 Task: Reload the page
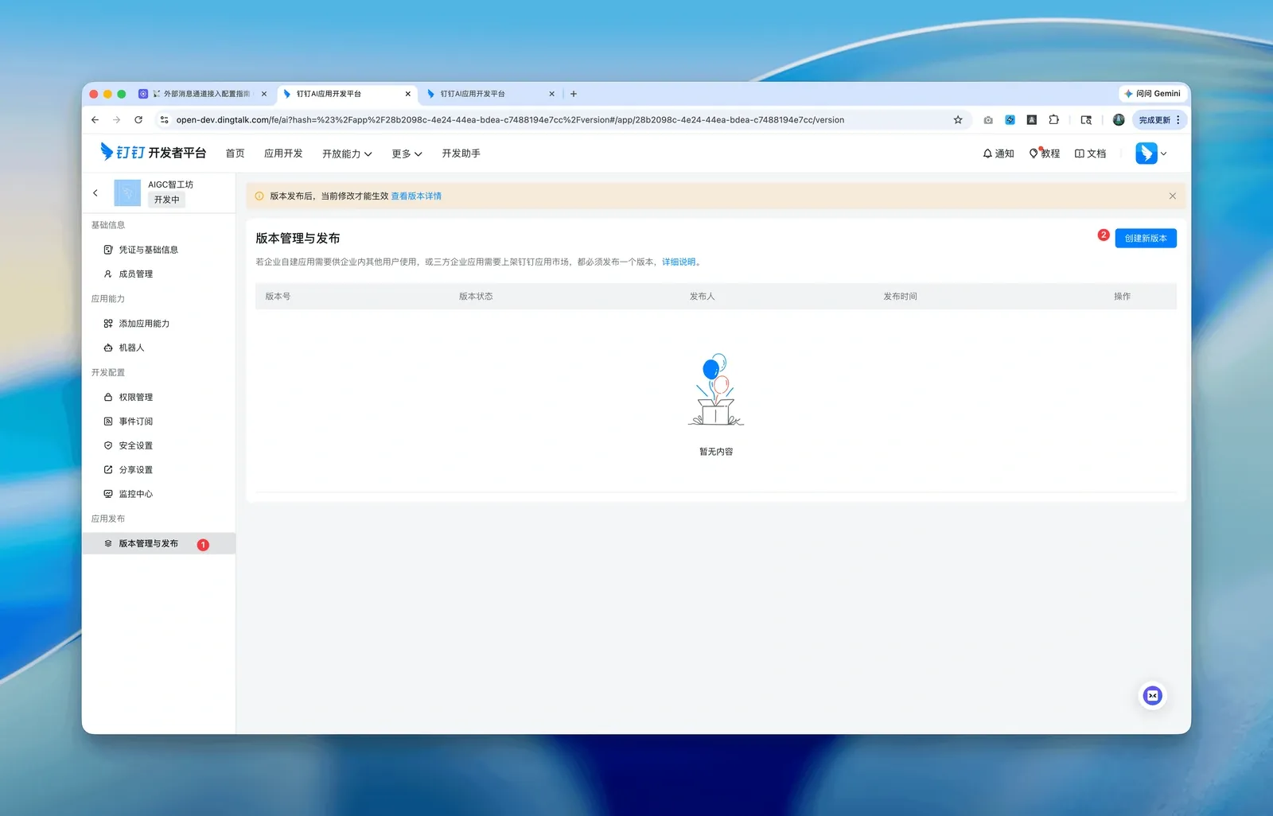click(138, 120)
